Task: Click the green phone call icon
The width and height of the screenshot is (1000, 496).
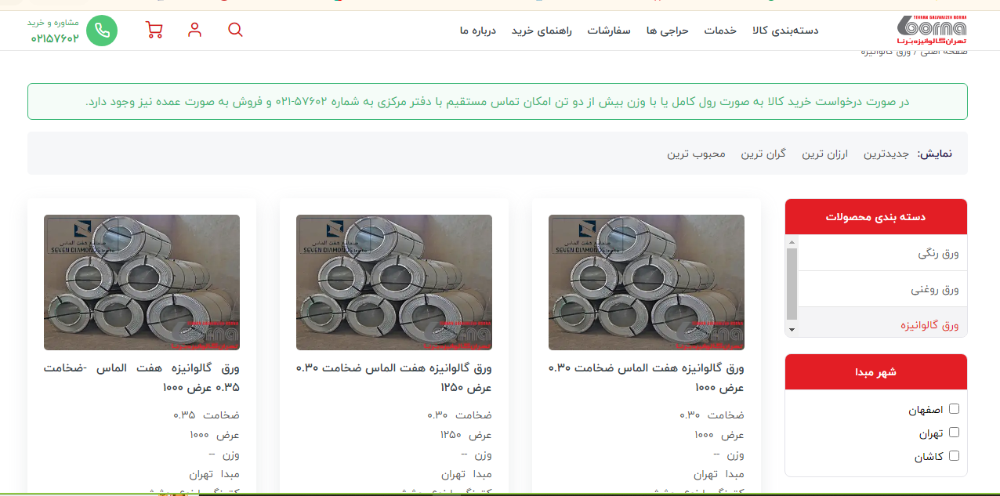Action: [x=102, y=31]
